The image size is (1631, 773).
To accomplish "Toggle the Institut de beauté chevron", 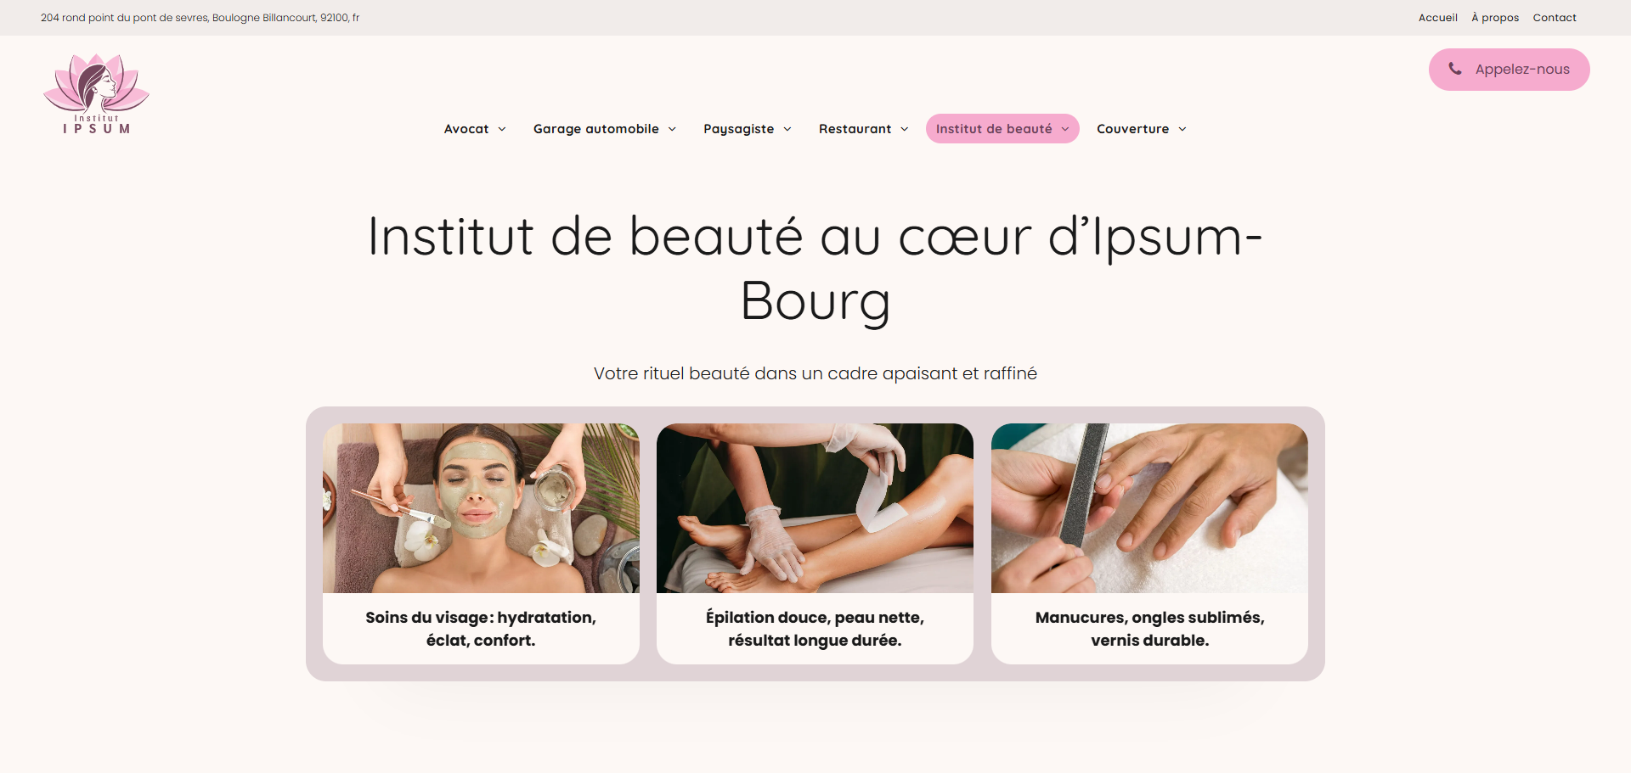I will [x=1065, y=129].
